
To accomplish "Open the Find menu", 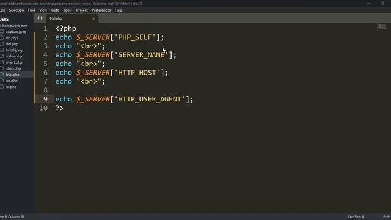I will 31,10.
